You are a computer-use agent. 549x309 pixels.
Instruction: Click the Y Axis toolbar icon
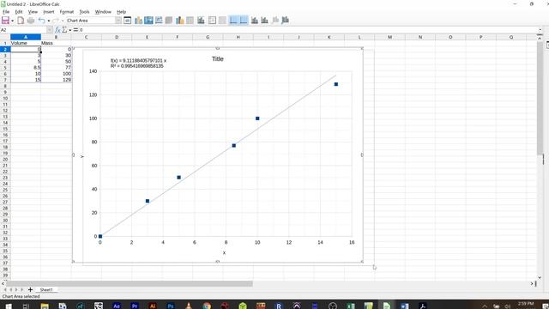(x=265, y=21)
